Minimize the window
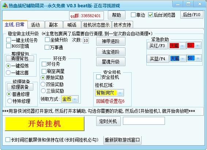 tap(178, 4)
